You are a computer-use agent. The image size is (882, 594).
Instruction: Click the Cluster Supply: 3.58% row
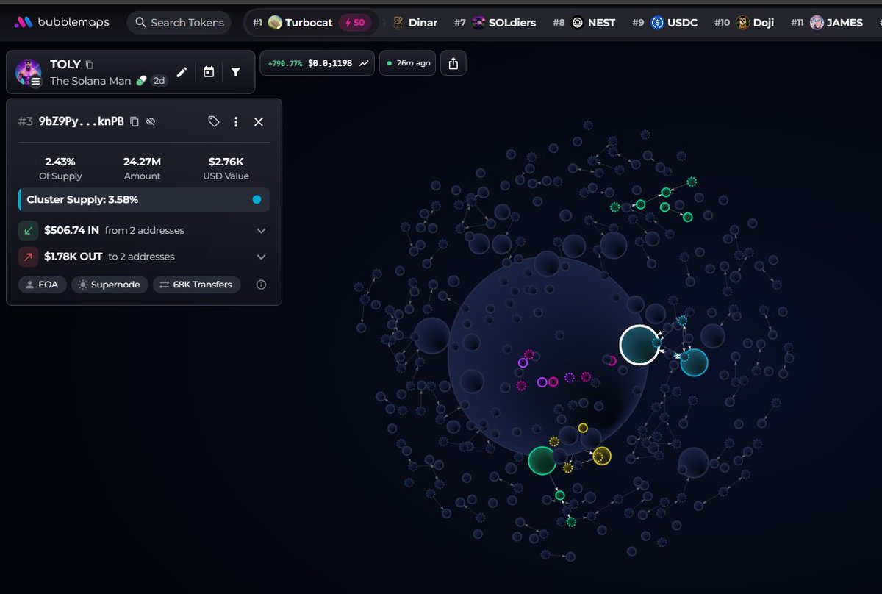(x=144, y=199)
